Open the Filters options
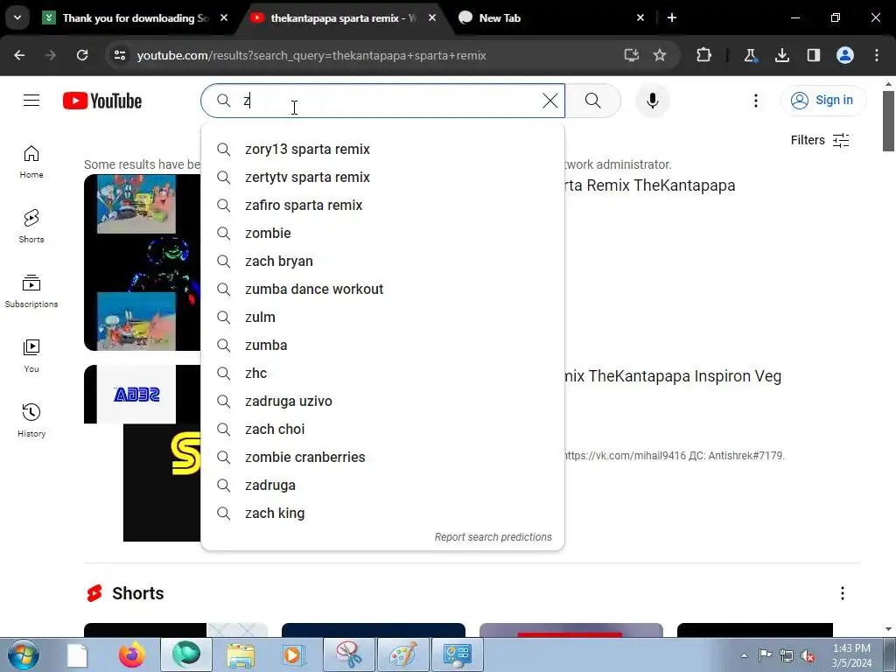The height and width of the screenshot is (672, 896). (819, 140)
